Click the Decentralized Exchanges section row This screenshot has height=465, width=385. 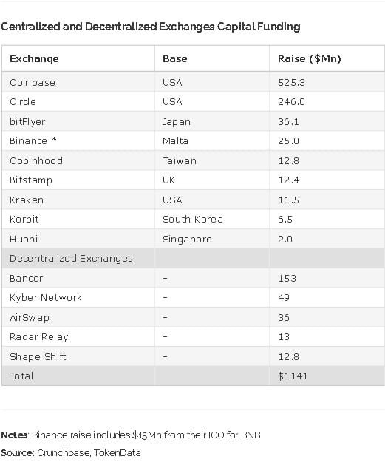click(193, 258)
